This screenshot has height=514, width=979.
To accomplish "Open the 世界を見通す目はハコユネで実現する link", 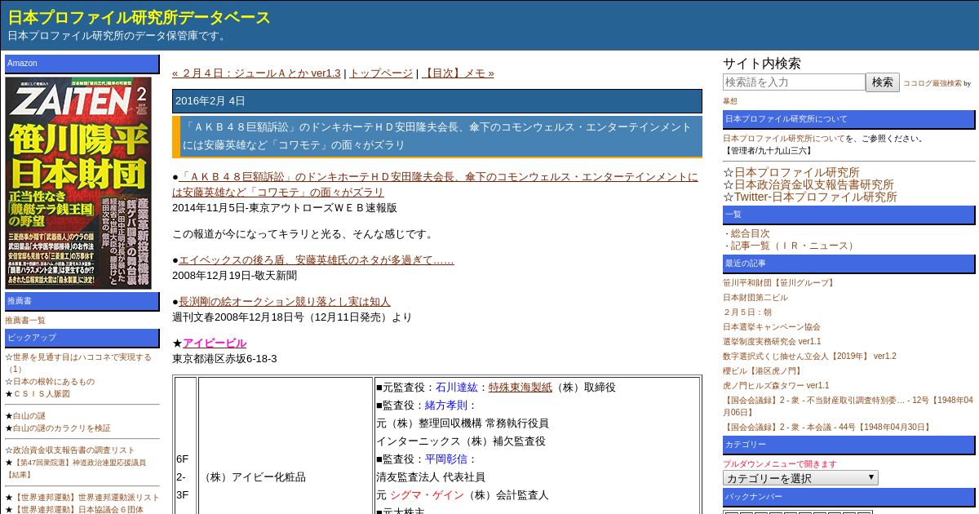I will pos(78,363).
